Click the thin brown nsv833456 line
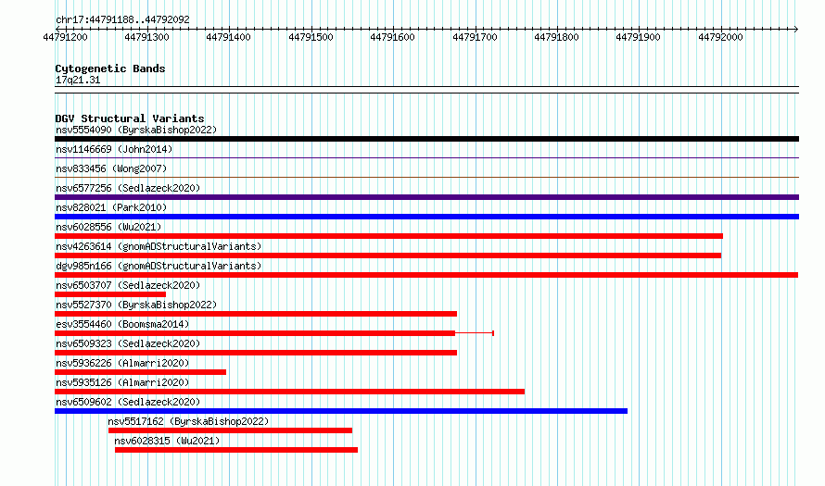825x486 pixels. (x=426, y=178)
